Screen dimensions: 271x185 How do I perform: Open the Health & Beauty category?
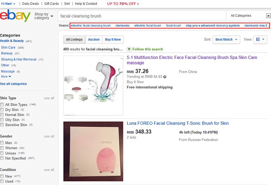(x=12, y=41)
